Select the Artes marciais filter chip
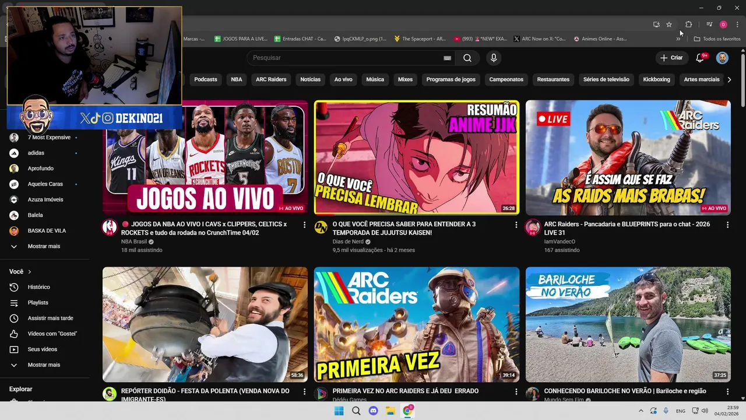 [702, 79]
